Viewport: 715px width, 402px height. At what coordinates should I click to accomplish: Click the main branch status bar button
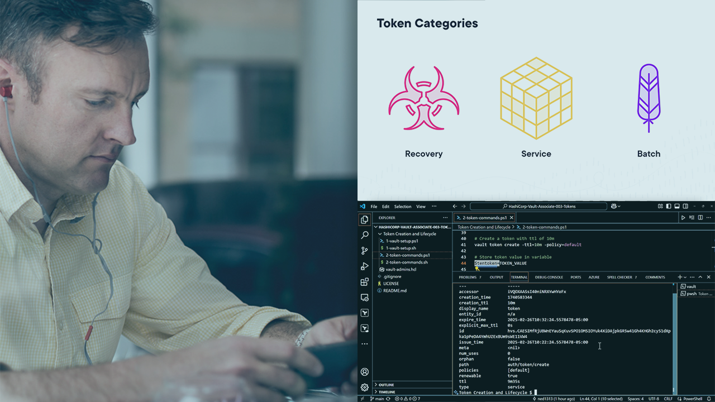tap(379, 399)
